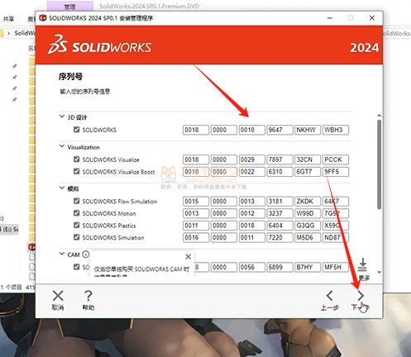The width and height of the screenshot is (411, 357).
Task: Open Help with the question mark icon
Action: click(x=88, y=296)
